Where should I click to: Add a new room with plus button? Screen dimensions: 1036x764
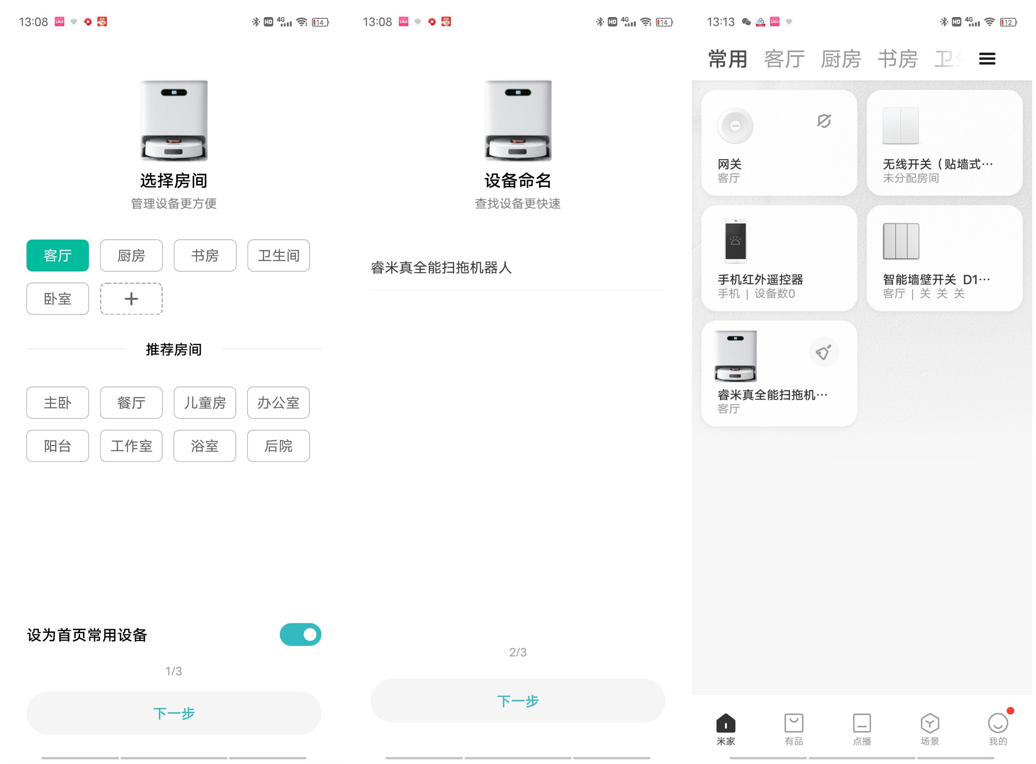coord(131,299)
